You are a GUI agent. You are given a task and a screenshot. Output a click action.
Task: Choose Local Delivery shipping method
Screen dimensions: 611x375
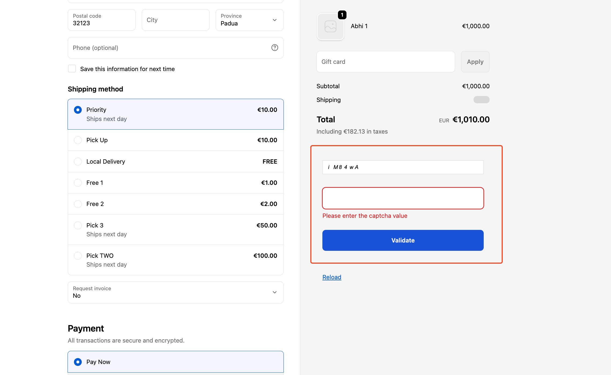pos(78,161)
